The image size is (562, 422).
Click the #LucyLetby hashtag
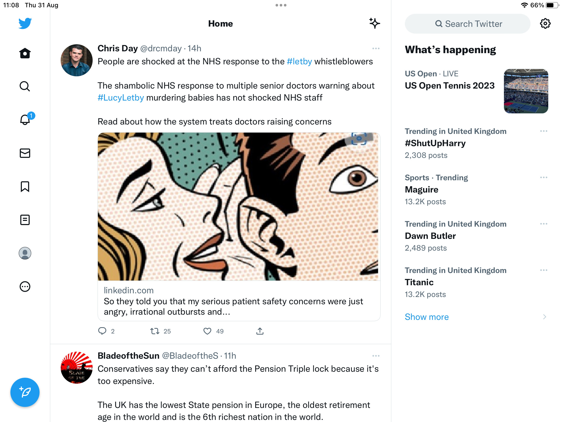(121, 98)
